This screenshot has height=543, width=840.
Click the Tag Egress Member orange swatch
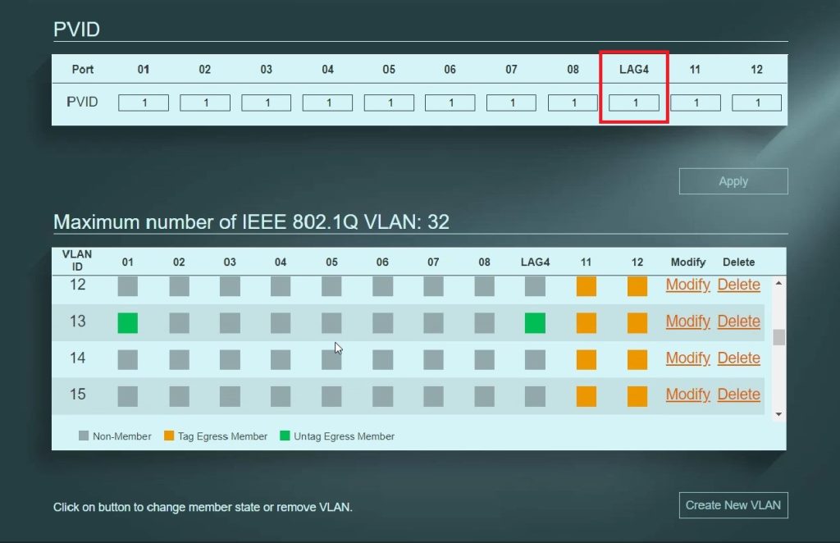169,436
